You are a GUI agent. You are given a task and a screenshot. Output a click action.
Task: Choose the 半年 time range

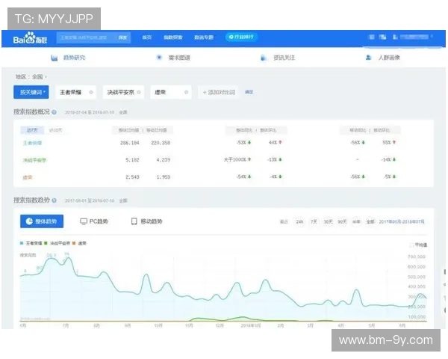(x=356, y=222)
